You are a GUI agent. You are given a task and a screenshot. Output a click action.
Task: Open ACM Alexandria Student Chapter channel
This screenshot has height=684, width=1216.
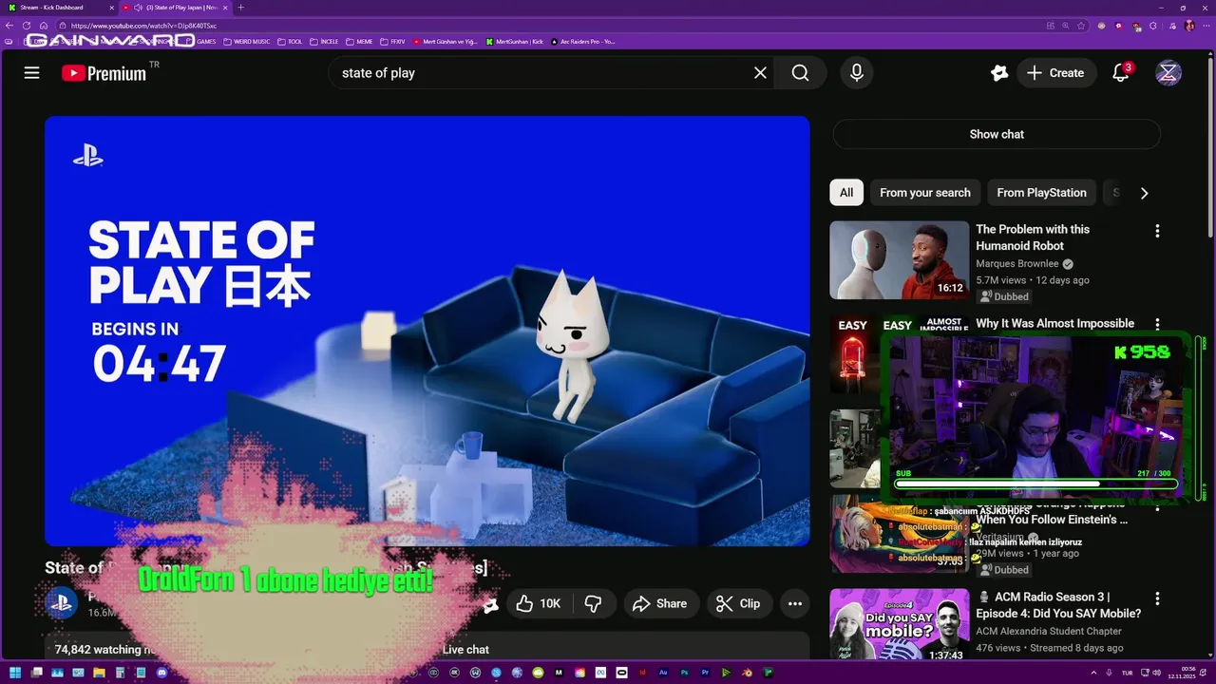pyautogui.click(x=1049, y=631)
